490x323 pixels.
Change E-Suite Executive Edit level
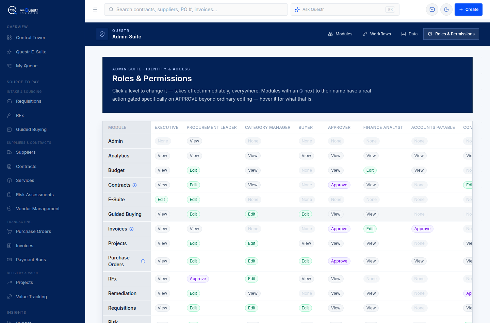(161, 200)
